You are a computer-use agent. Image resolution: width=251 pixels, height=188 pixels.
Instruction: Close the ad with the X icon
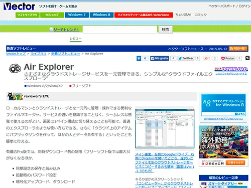246,128
